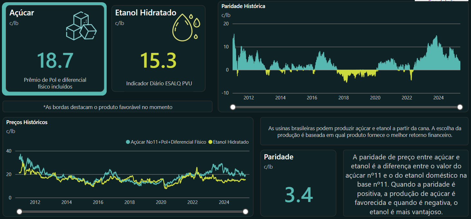Click the Preços Históricos chart title
The height and width of the screenshot is (219, 471).
point(27,122)
